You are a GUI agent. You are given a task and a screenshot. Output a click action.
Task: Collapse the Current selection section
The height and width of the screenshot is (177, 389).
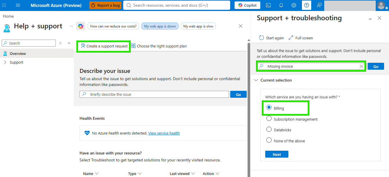coord(256,80)
